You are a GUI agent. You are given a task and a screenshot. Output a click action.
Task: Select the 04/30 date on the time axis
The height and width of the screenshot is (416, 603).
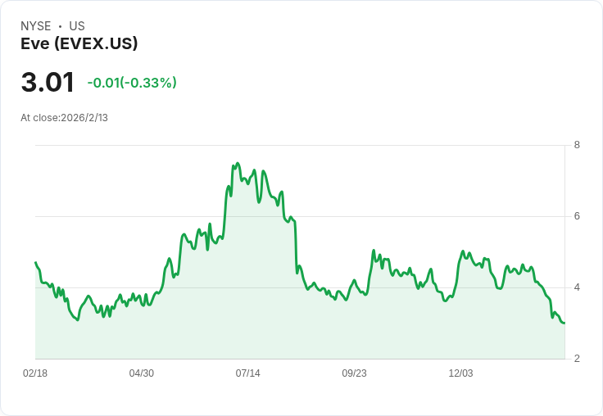[x=142, y=373]
